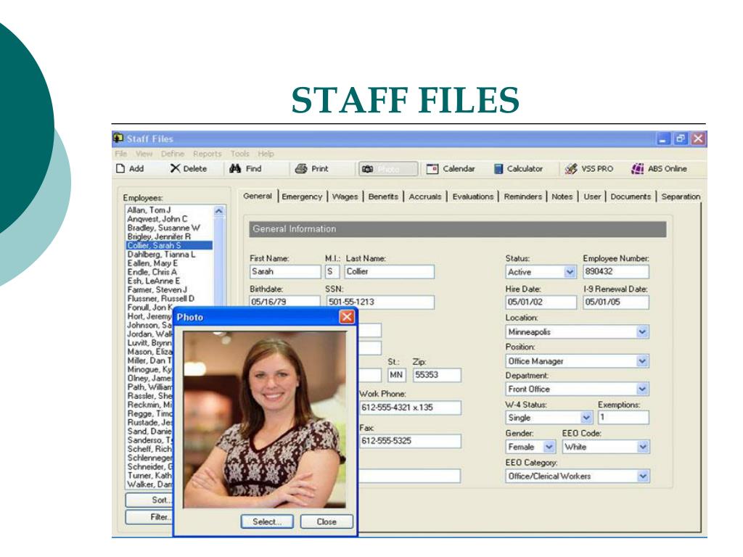Expand the Position dropdown showing Office Manager

tap(642, 361)
